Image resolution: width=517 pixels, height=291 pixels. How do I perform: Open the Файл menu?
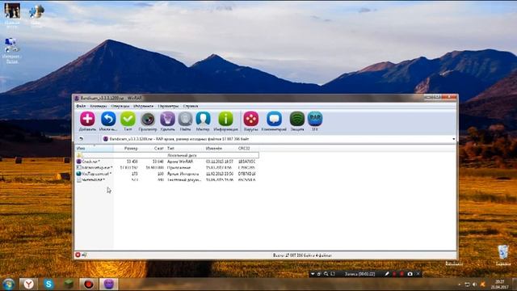pos(81,106)
